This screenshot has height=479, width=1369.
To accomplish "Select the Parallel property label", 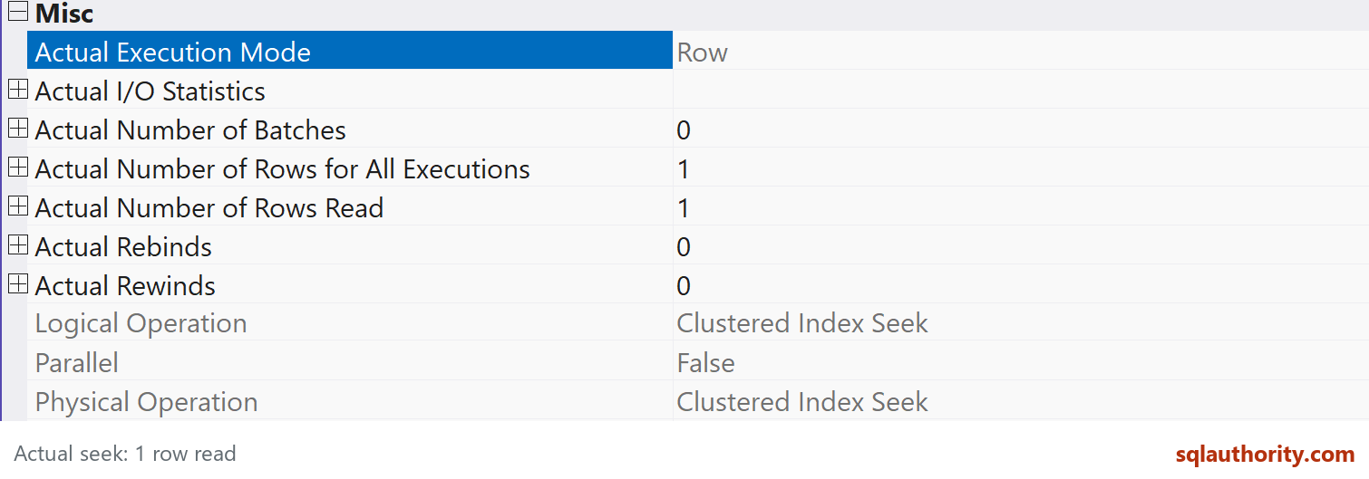I will [76, 363].
